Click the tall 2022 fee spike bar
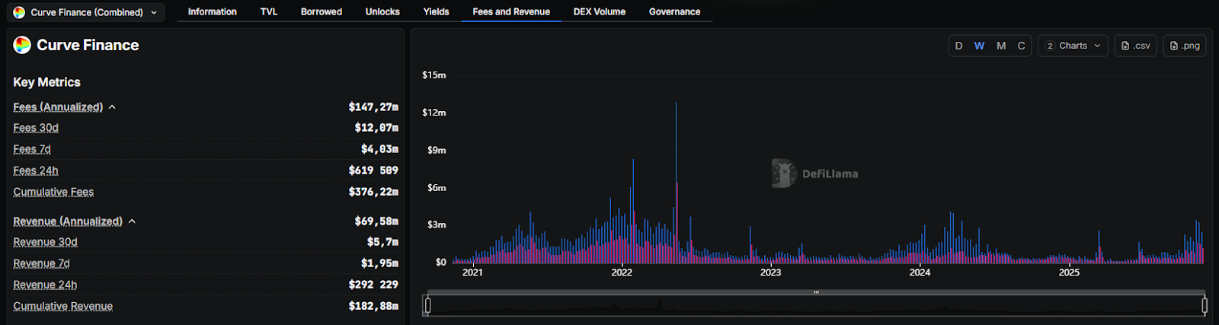 point(676,152)
